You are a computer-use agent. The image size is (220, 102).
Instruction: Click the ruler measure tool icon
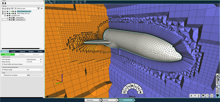218,84
